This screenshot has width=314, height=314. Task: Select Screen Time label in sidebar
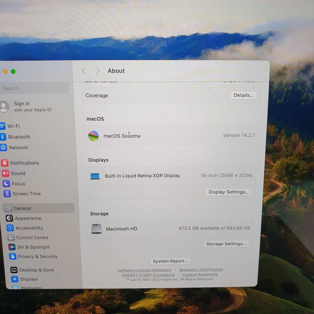[27, 194]
